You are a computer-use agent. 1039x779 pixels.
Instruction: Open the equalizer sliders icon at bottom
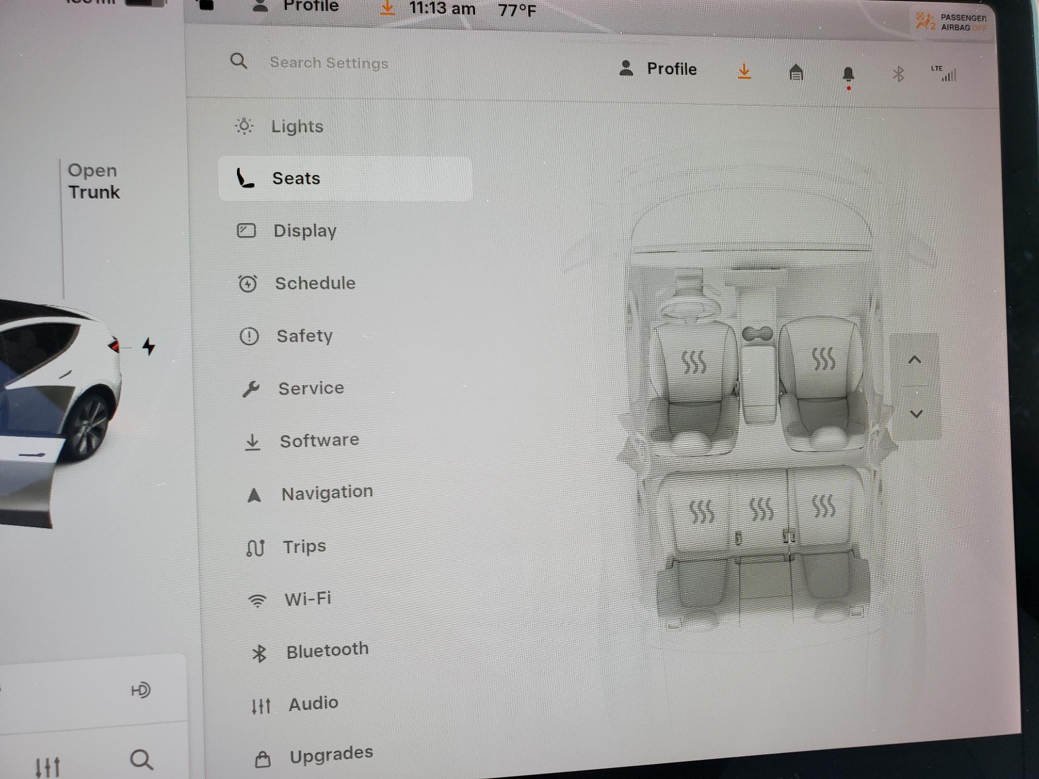pos(48,767)
